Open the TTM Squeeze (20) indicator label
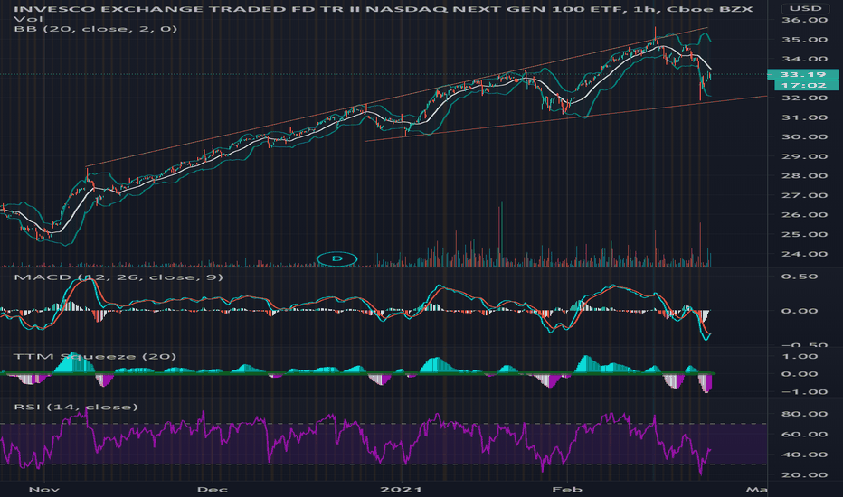843x497 pixels. 95,357
